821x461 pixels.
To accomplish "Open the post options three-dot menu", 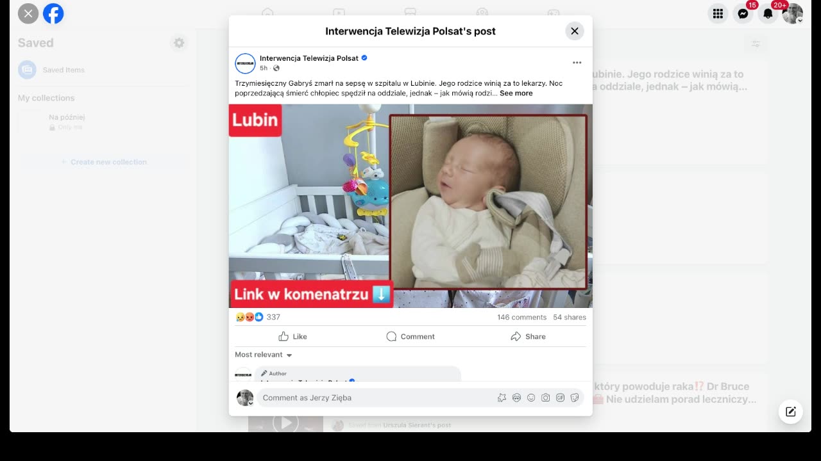I will 577,63.
